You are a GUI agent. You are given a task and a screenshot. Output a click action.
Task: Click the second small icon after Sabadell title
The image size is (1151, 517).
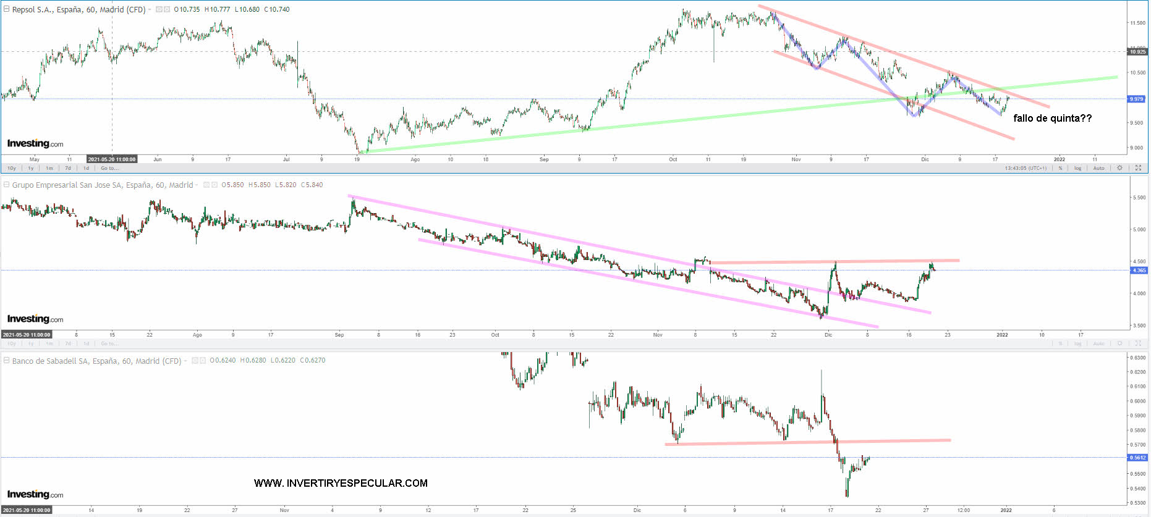(x=202, y=361)
